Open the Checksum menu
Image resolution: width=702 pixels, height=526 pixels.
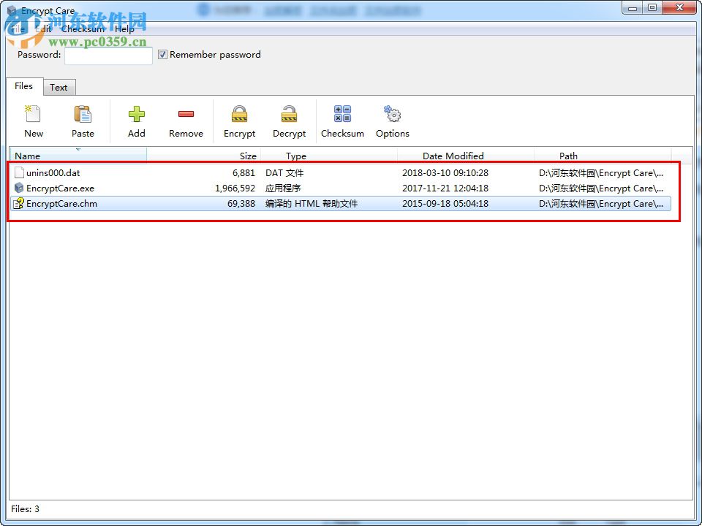click(x=83, y=29)
